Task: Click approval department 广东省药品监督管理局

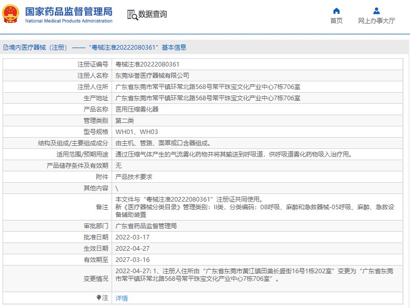Action: (x=146, y=226)
